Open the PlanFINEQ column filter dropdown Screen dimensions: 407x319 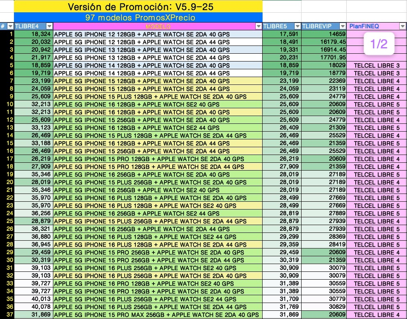[x=402, y=26]
